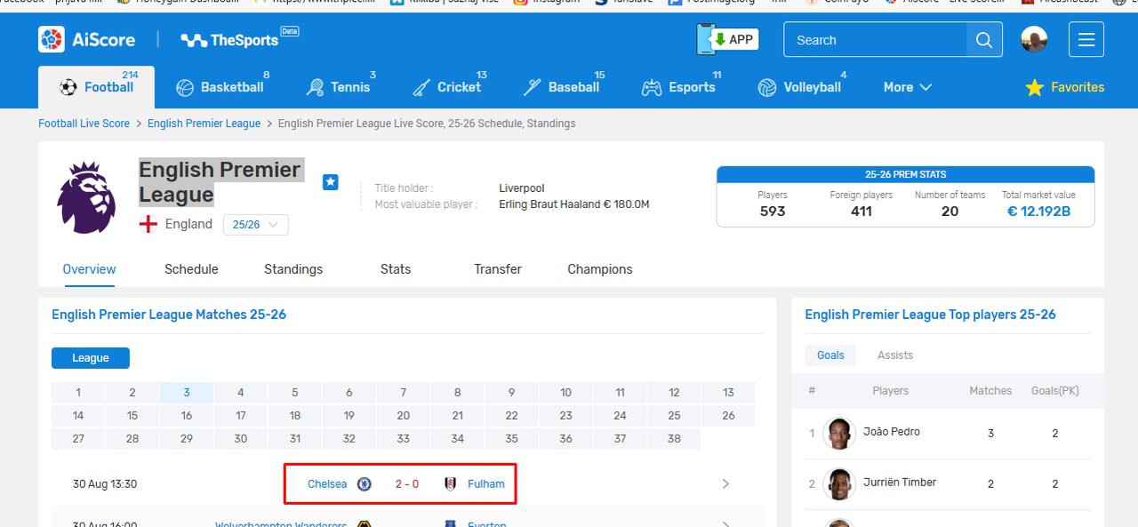1138x527 pixels.
Task: Click the Chelsea club crest
Action: (x=364, y=483)
